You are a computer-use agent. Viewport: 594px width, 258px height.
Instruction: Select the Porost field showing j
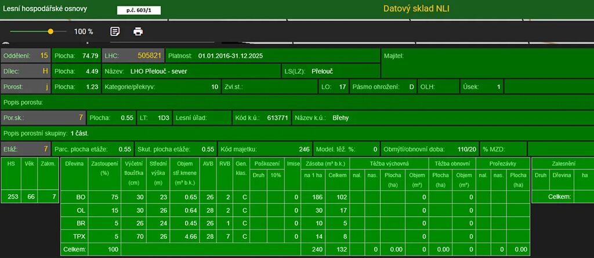point(26,87)
